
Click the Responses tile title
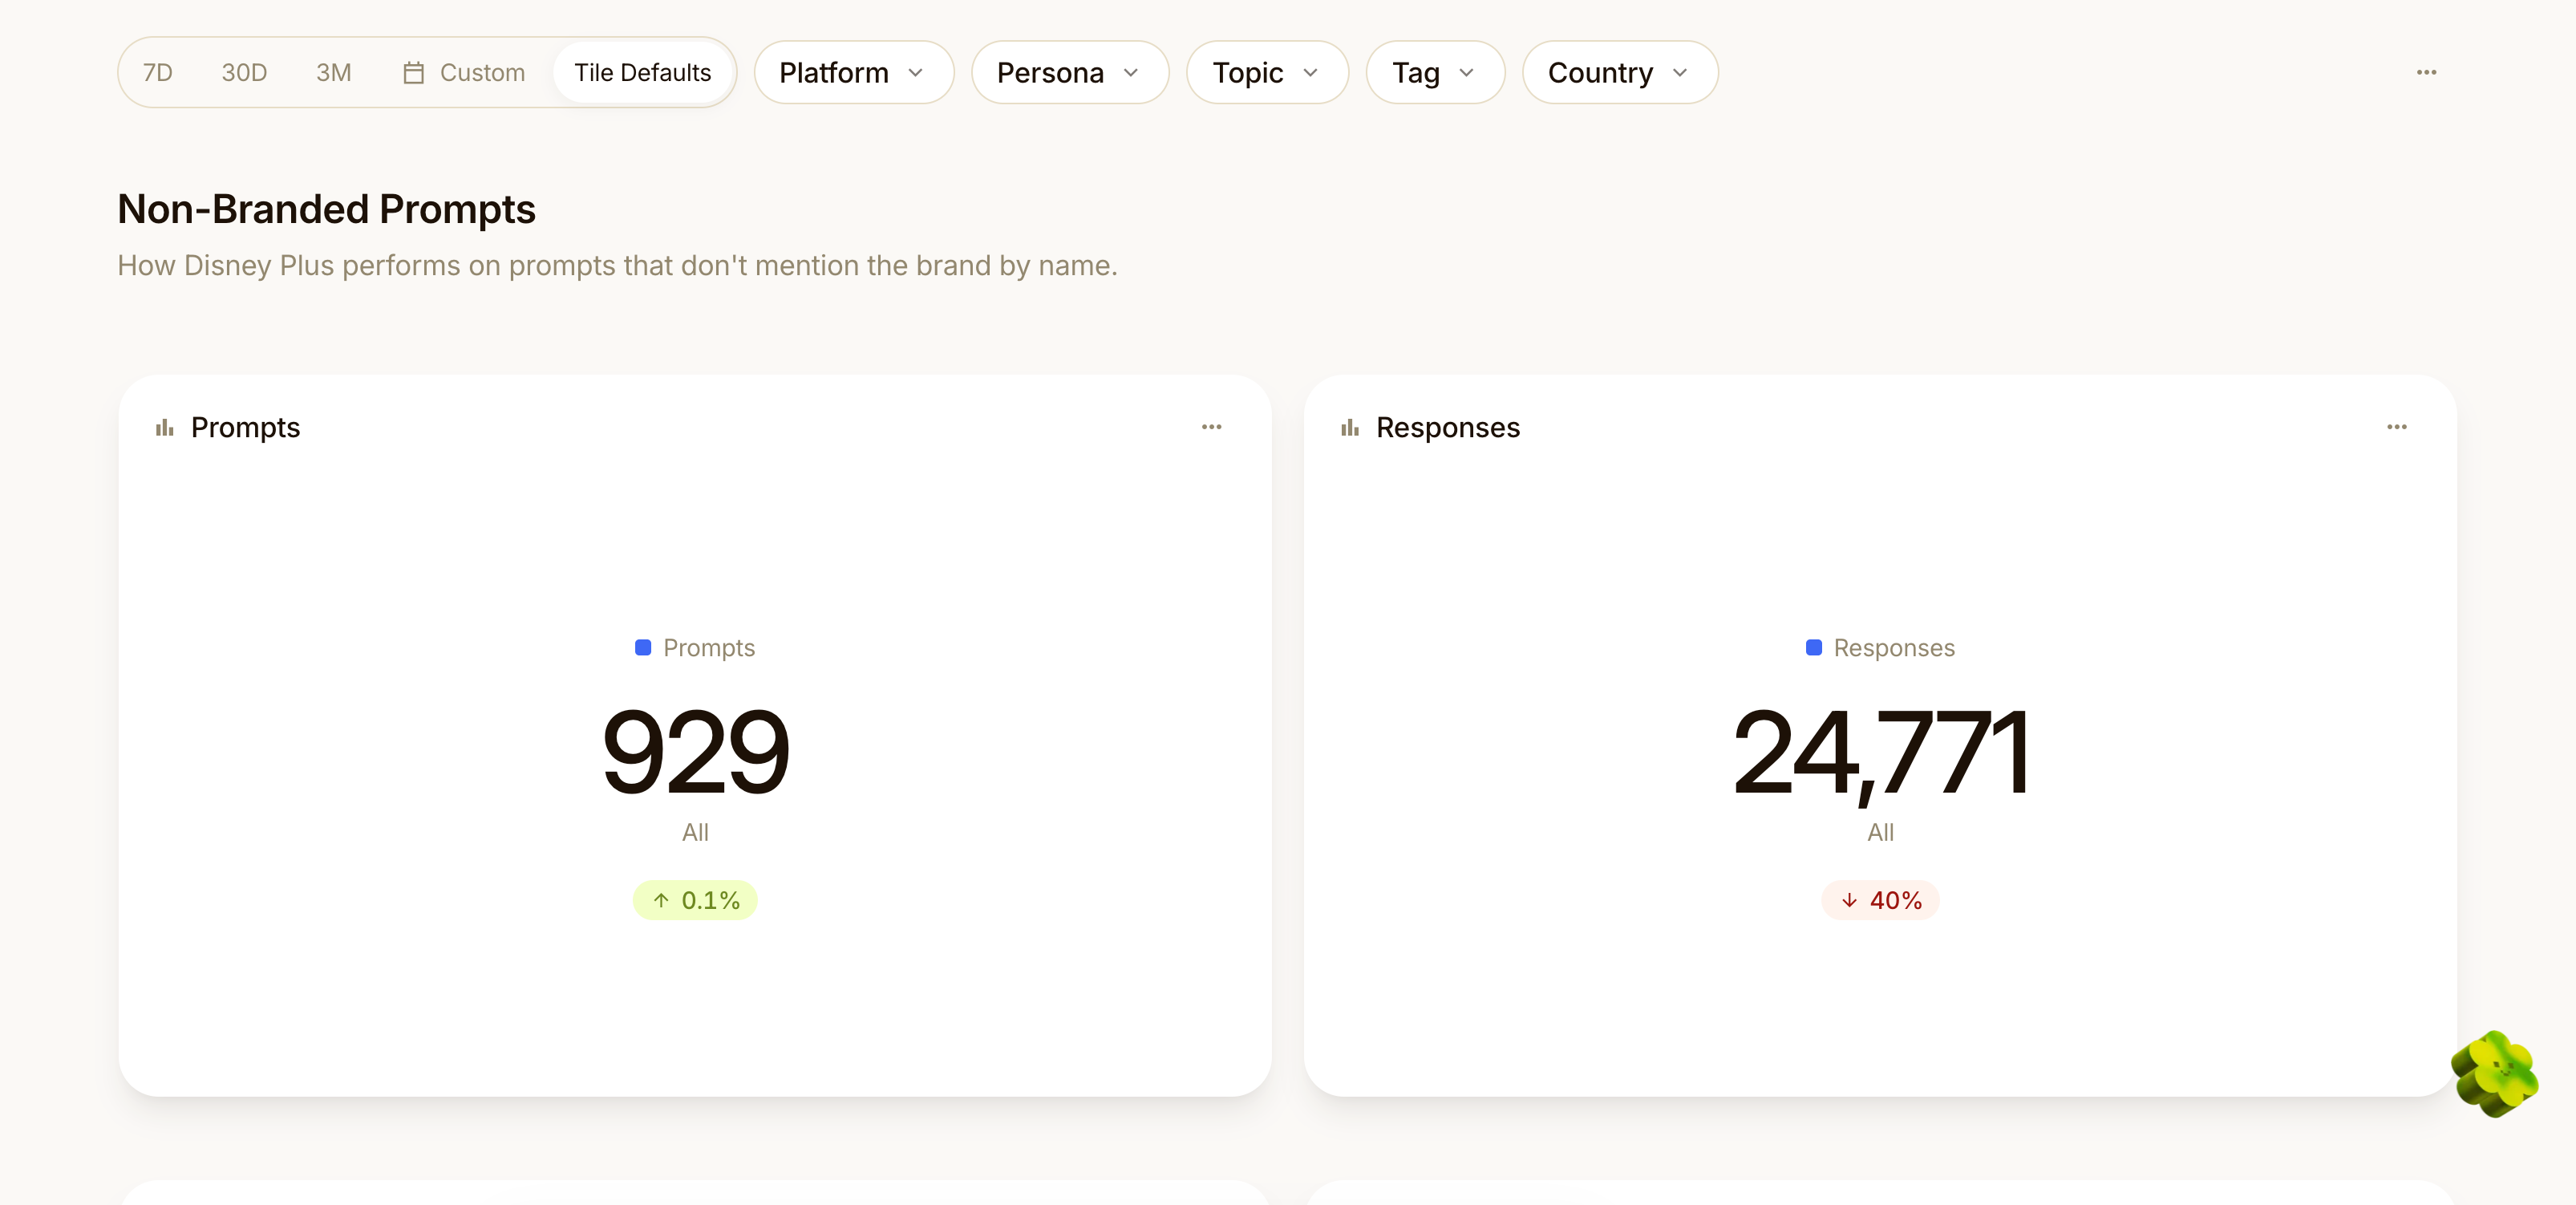tap(1448, 428)
